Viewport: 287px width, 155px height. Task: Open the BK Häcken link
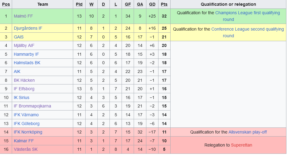pyautogui.click(x=24, y=80)
